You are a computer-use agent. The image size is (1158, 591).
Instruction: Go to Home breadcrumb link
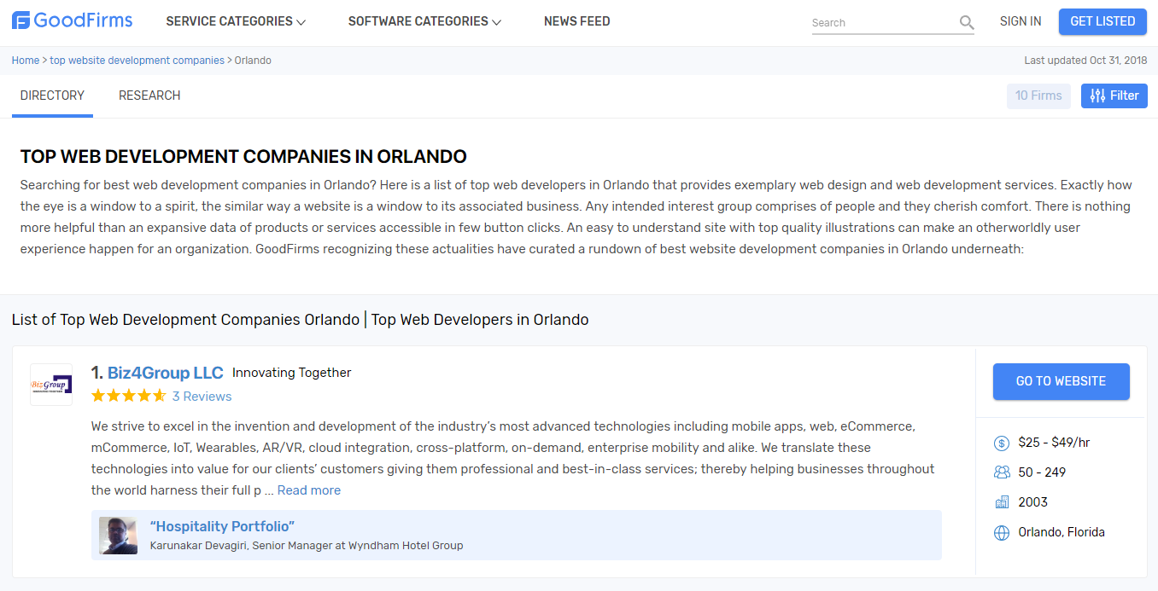26,61
